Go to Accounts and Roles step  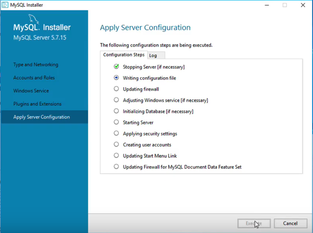(x=34, y=77)
